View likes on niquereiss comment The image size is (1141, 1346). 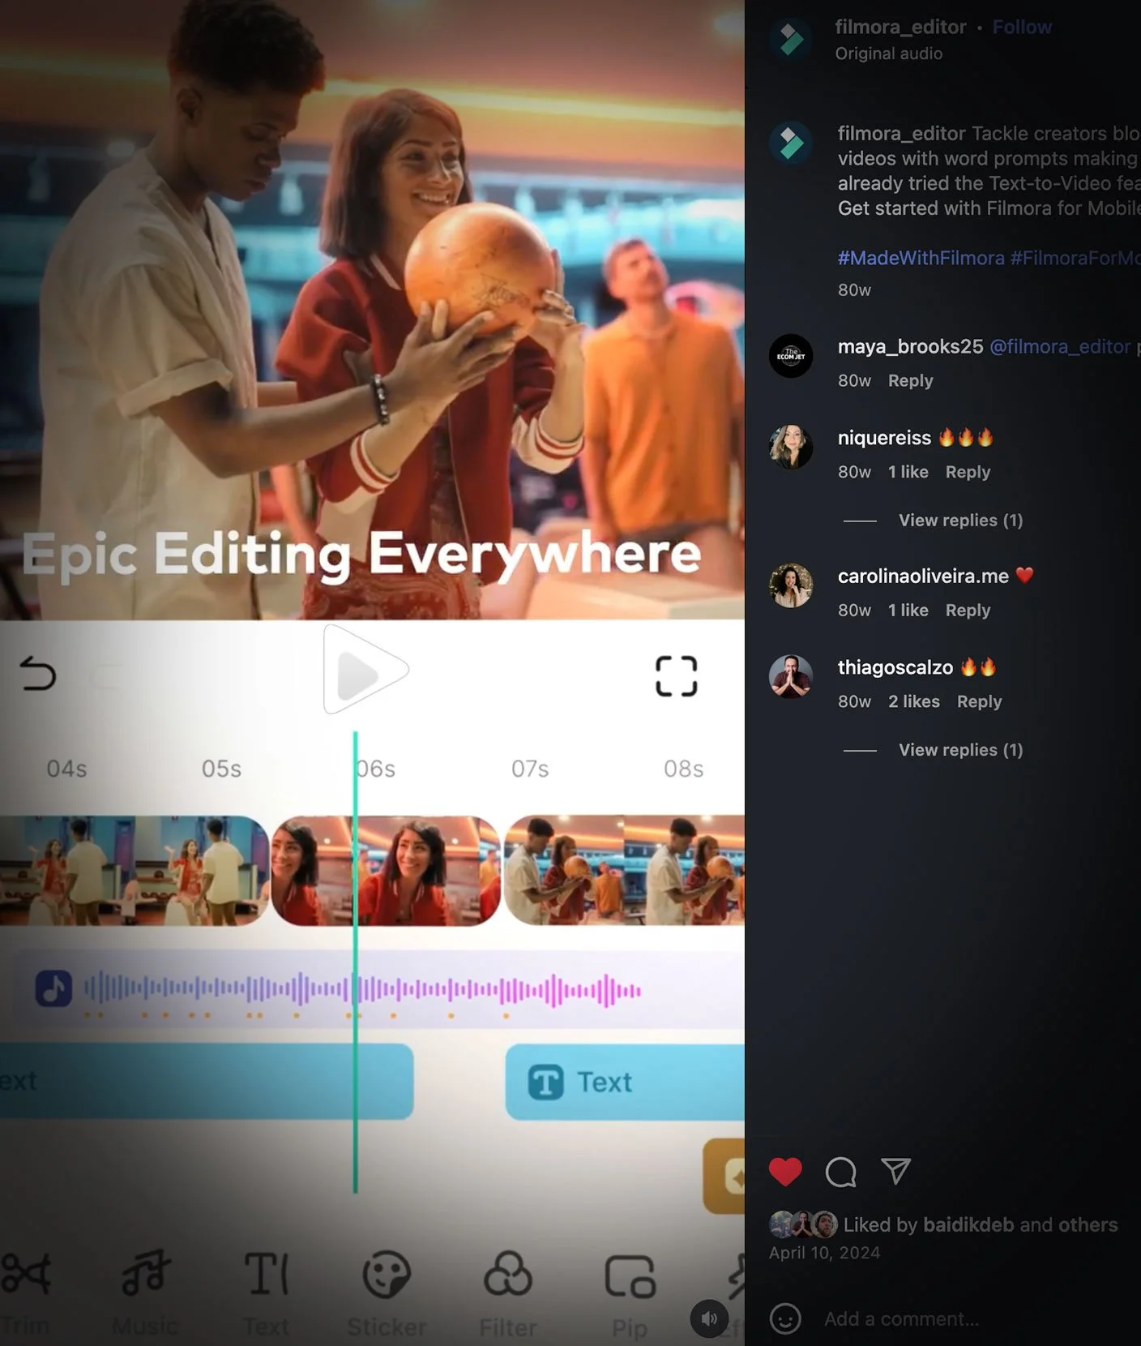point(908,472)
